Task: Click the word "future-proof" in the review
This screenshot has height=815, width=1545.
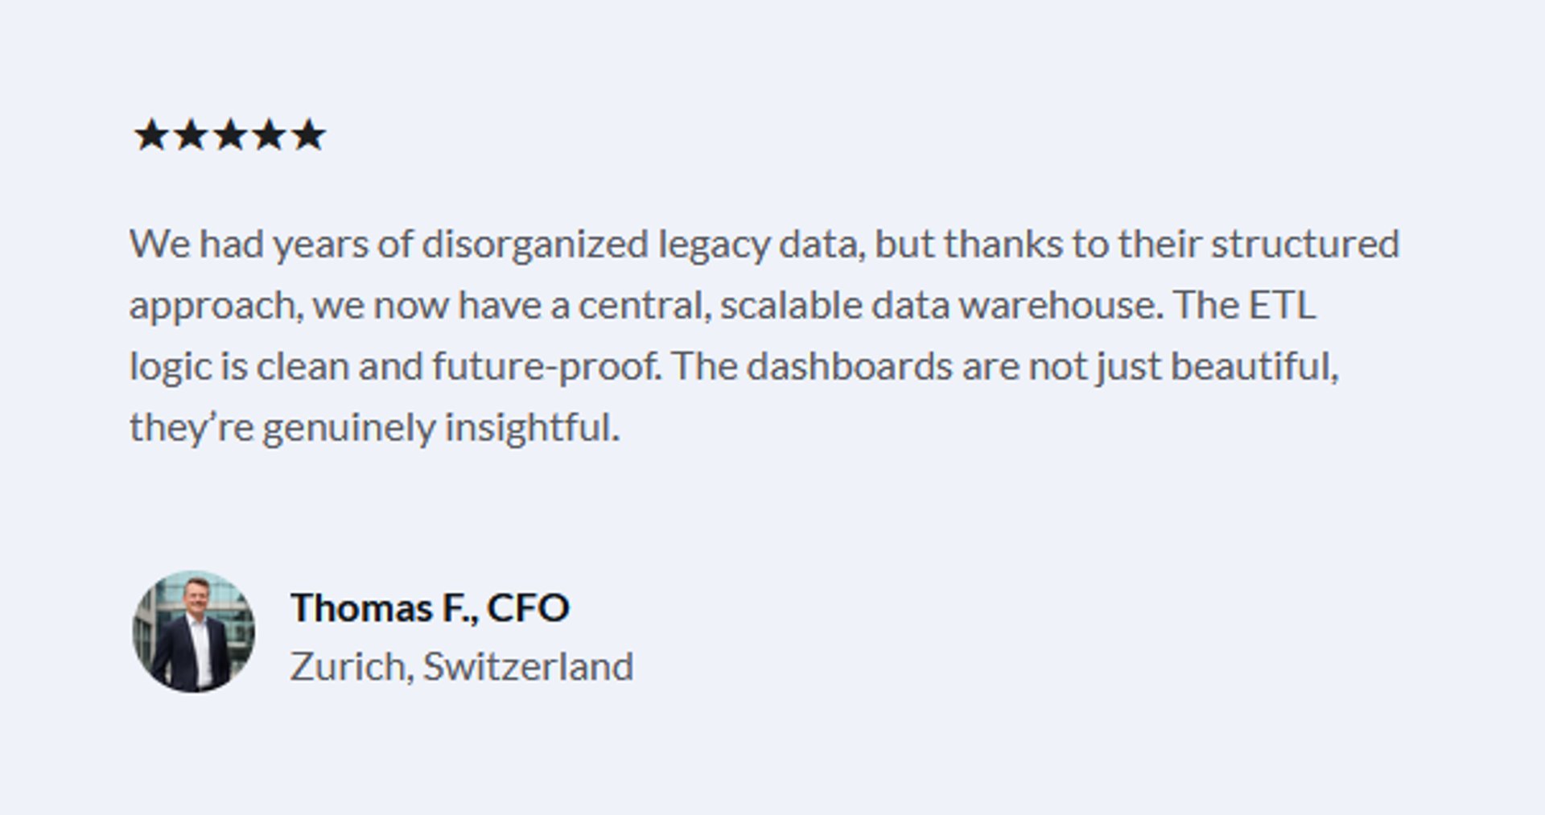Action: pyautogui.click(x=546, y=368)
